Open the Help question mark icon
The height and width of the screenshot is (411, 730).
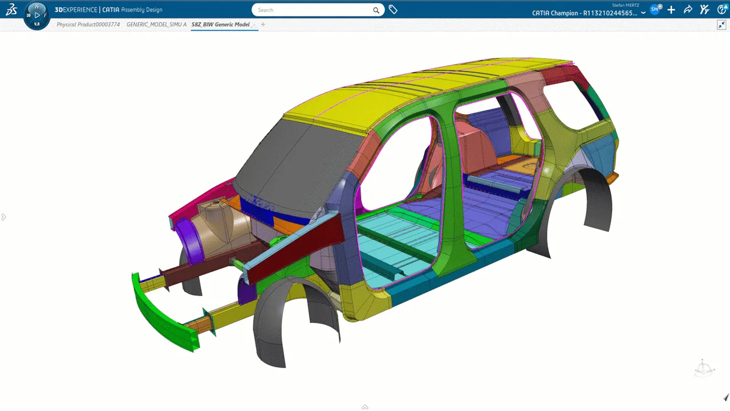pyautogui.click(x=721, y=10)
